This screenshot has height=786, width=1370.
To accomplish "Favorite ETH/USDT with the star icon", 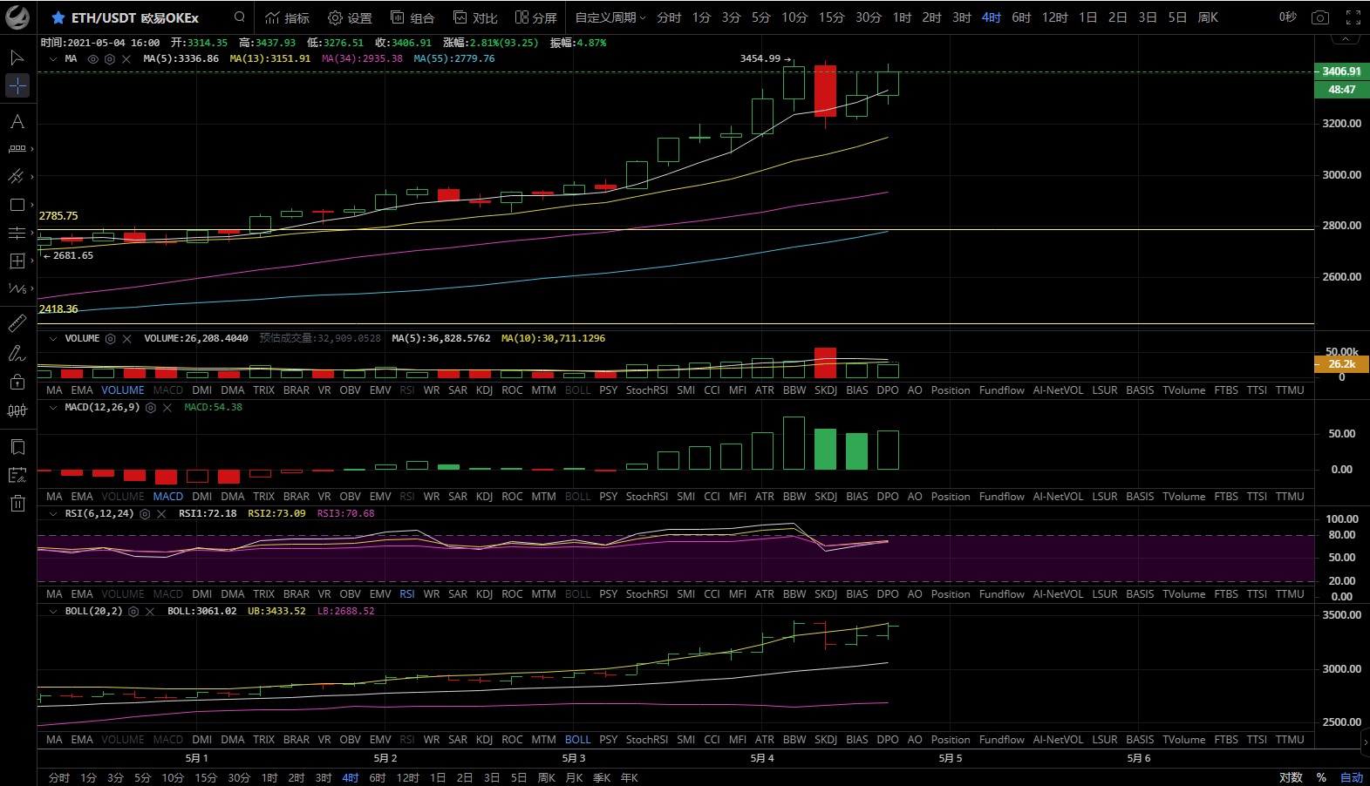I will coord(58,17).
